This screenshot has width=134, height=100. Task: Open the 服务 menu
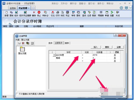click(101, 3)
